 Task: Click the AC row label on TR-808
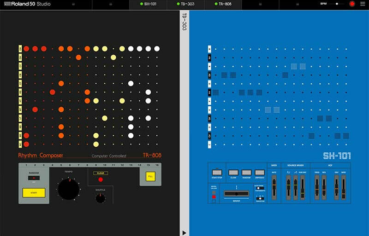click(20, 144)
